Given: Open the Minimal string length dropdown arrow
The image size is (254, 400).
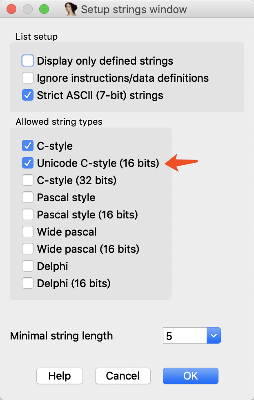Looking at the screenshot, I should (214, 336).
